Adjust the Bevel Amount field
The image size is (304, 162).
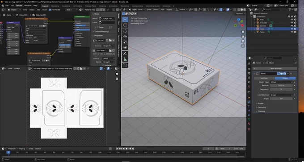coord(281,86)
